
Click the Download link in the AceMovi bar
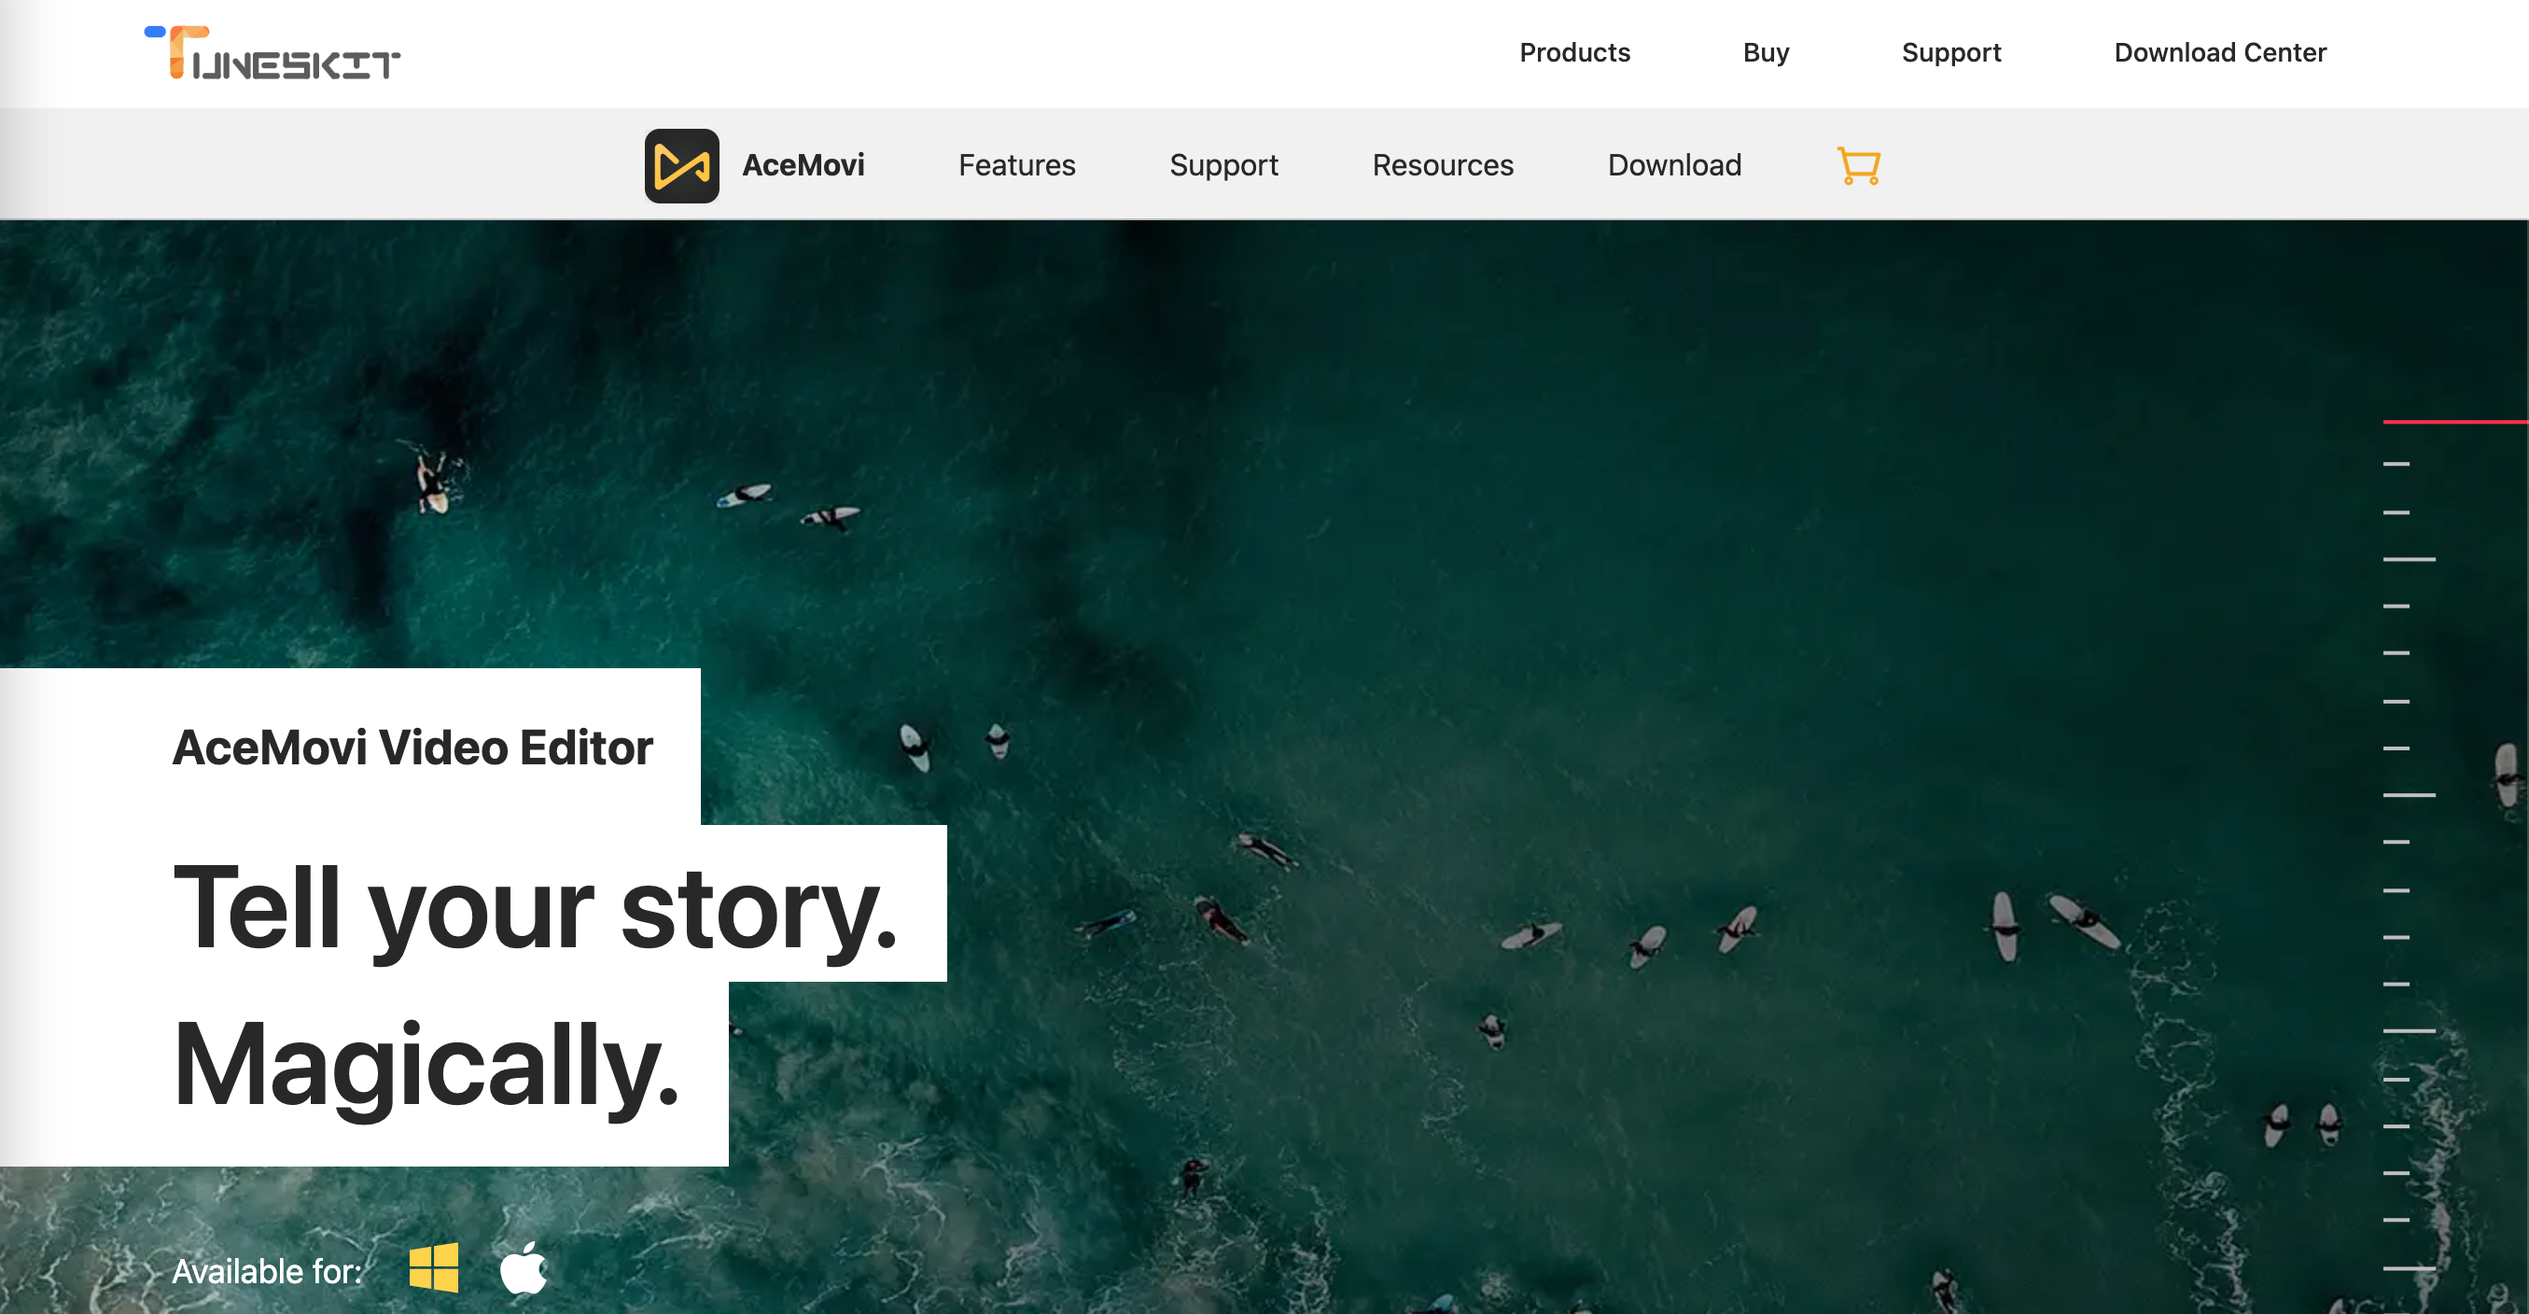1674,165
